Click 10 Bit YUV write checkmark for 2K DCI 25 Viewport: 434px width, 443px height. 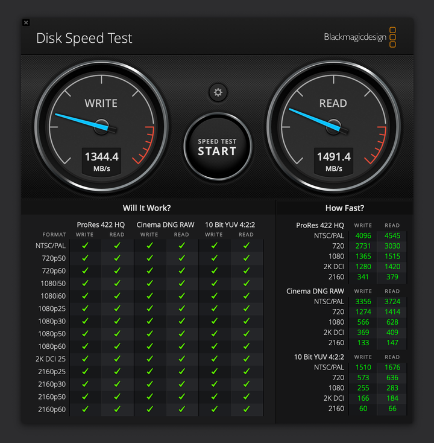pos(214,359)
